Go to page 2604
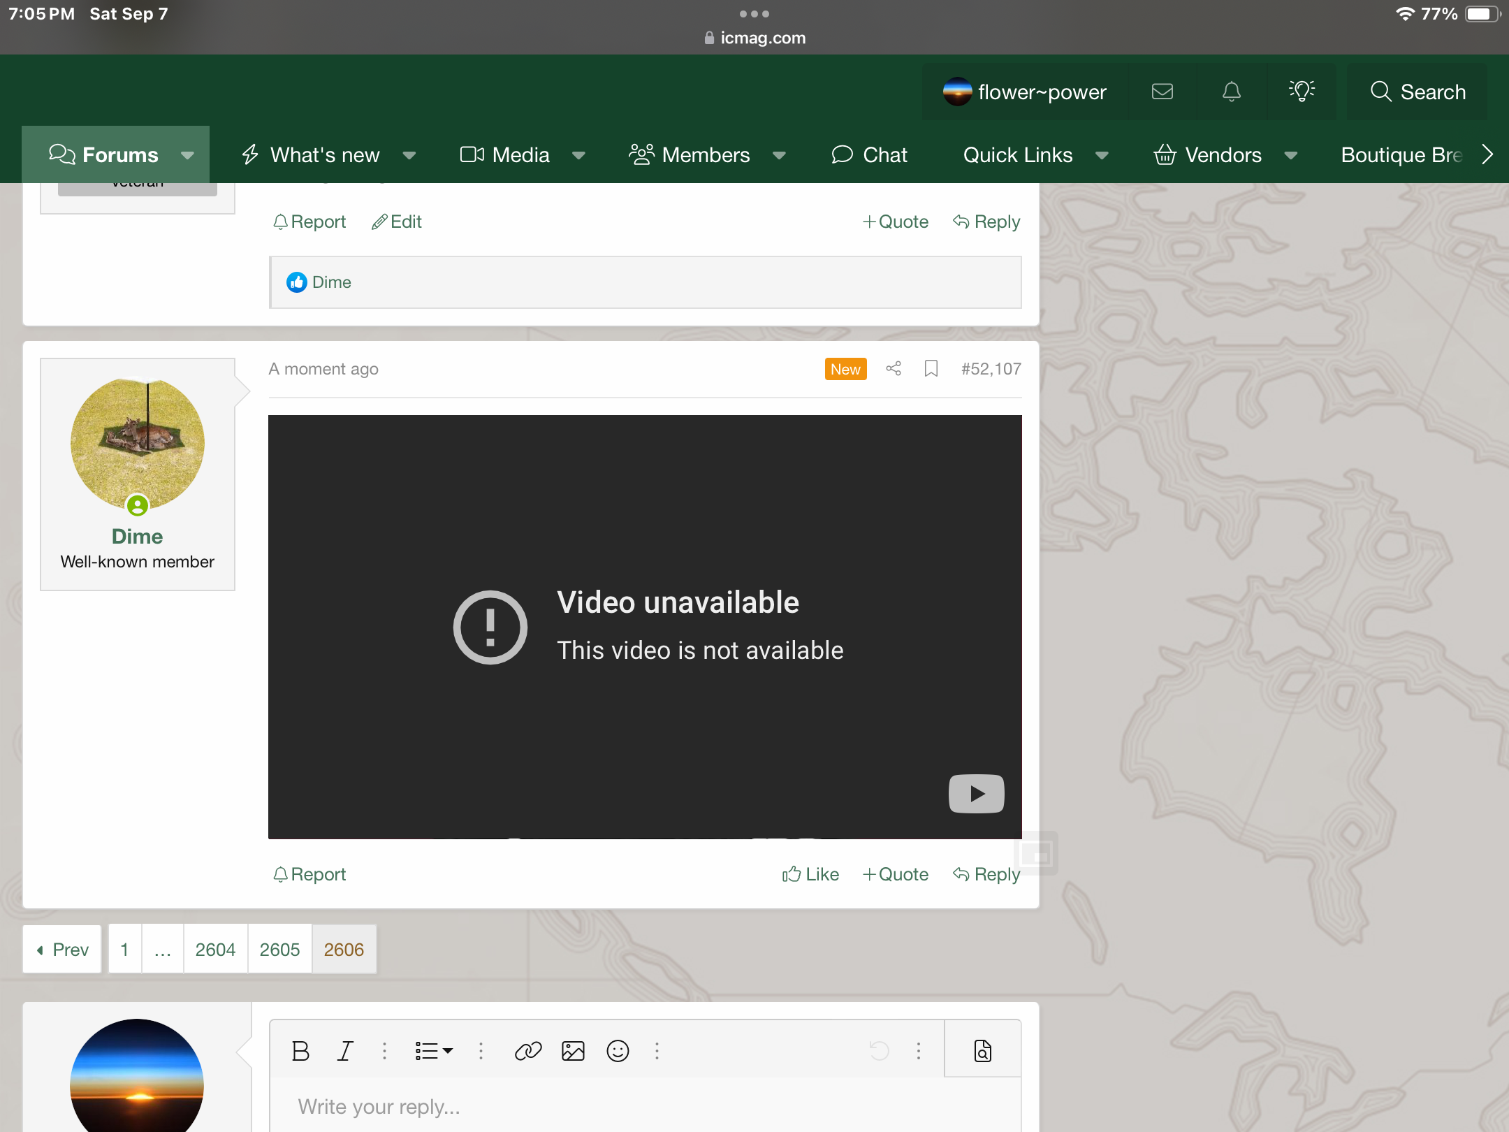Viewport: 1509px width, 1132px height. point(215,949)
